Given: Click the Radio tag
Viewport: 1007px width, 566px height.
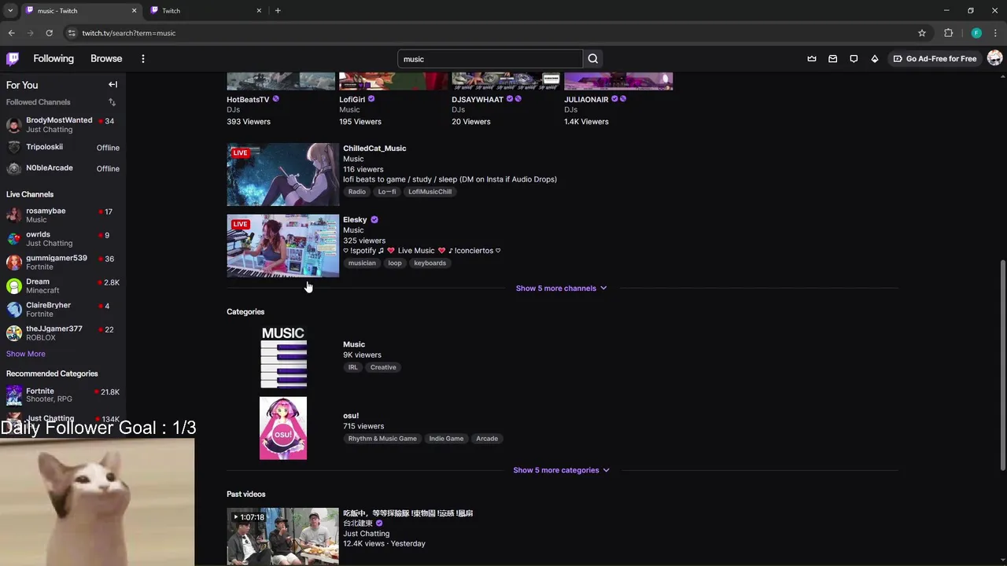Looking at the screenshot, I should (357, 192).
